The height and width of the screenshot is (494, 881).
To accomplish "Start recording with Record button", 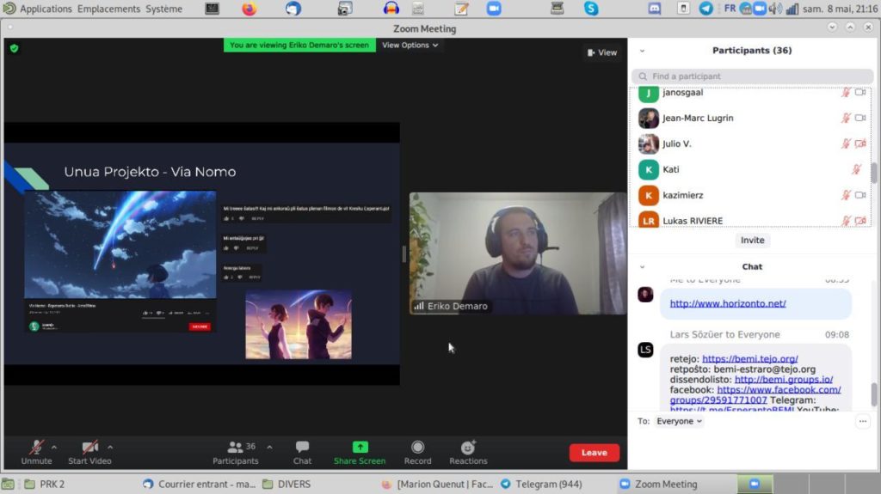I will click(417, 453).
